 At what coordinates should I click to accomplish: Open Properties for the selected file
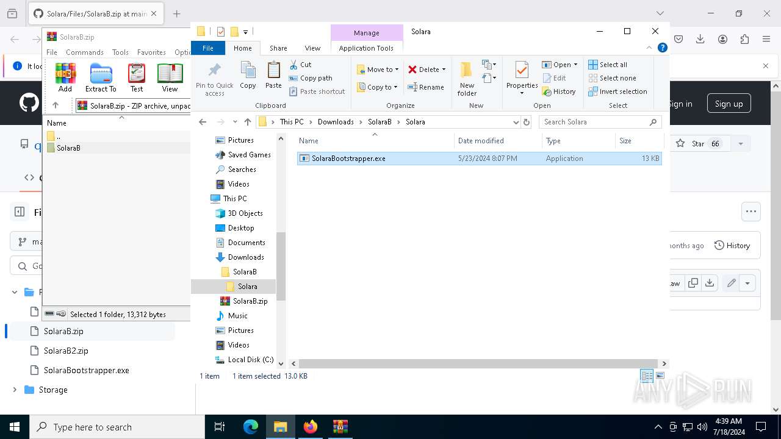click(522, 79)
